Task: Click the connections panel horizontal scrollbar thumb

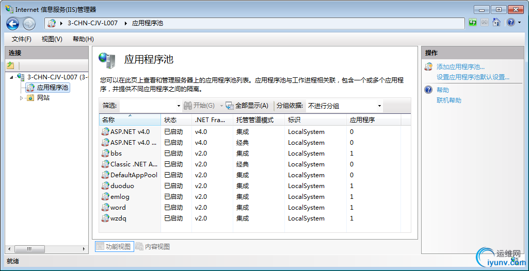Action: (29, 249)
